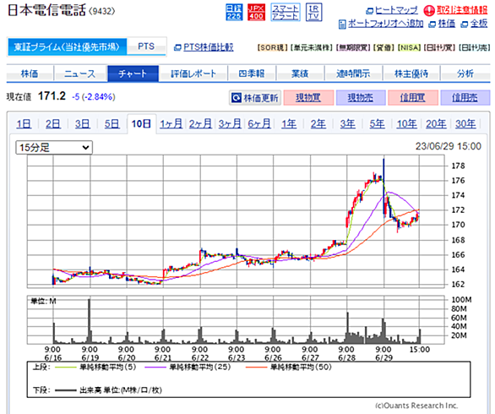The height and width of the screenshot is (414, 495).
Task: Click the red 取引注意情報 warning icon
Action: point(429,11)
